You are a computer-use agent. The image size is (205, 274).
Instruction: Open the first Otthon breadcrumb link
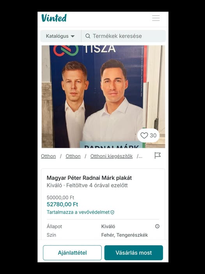coord(48,156)
